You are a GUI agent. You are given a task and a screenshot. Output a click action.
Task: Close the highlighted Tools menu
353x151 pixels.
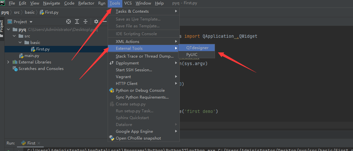[x=115, y=3]
